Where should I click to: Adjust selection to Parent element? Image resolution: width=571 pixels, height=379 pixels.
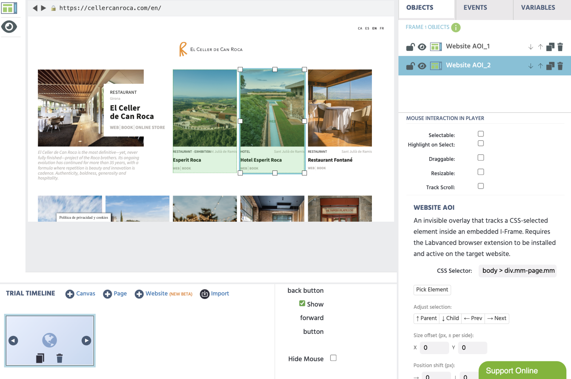(x=426, y=318)
